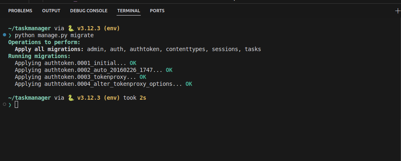
Task: Open the PROBLEMS panel tab
Action: [x=20, y=11]
